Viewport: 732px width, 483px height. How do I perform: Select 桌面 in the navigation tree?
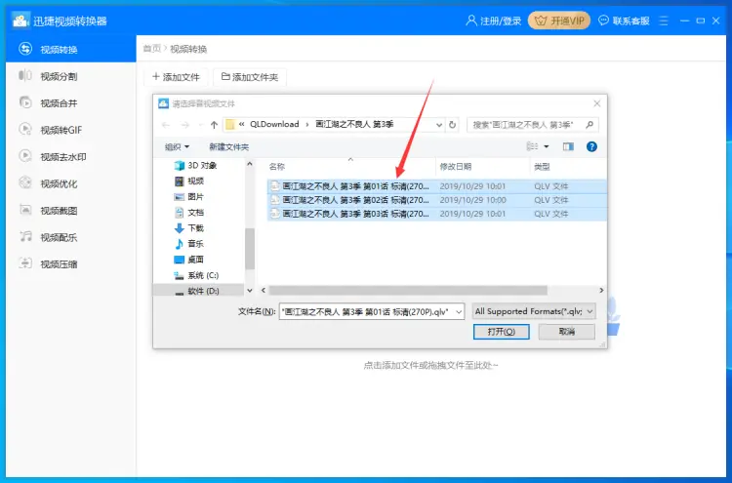(189, 260)
